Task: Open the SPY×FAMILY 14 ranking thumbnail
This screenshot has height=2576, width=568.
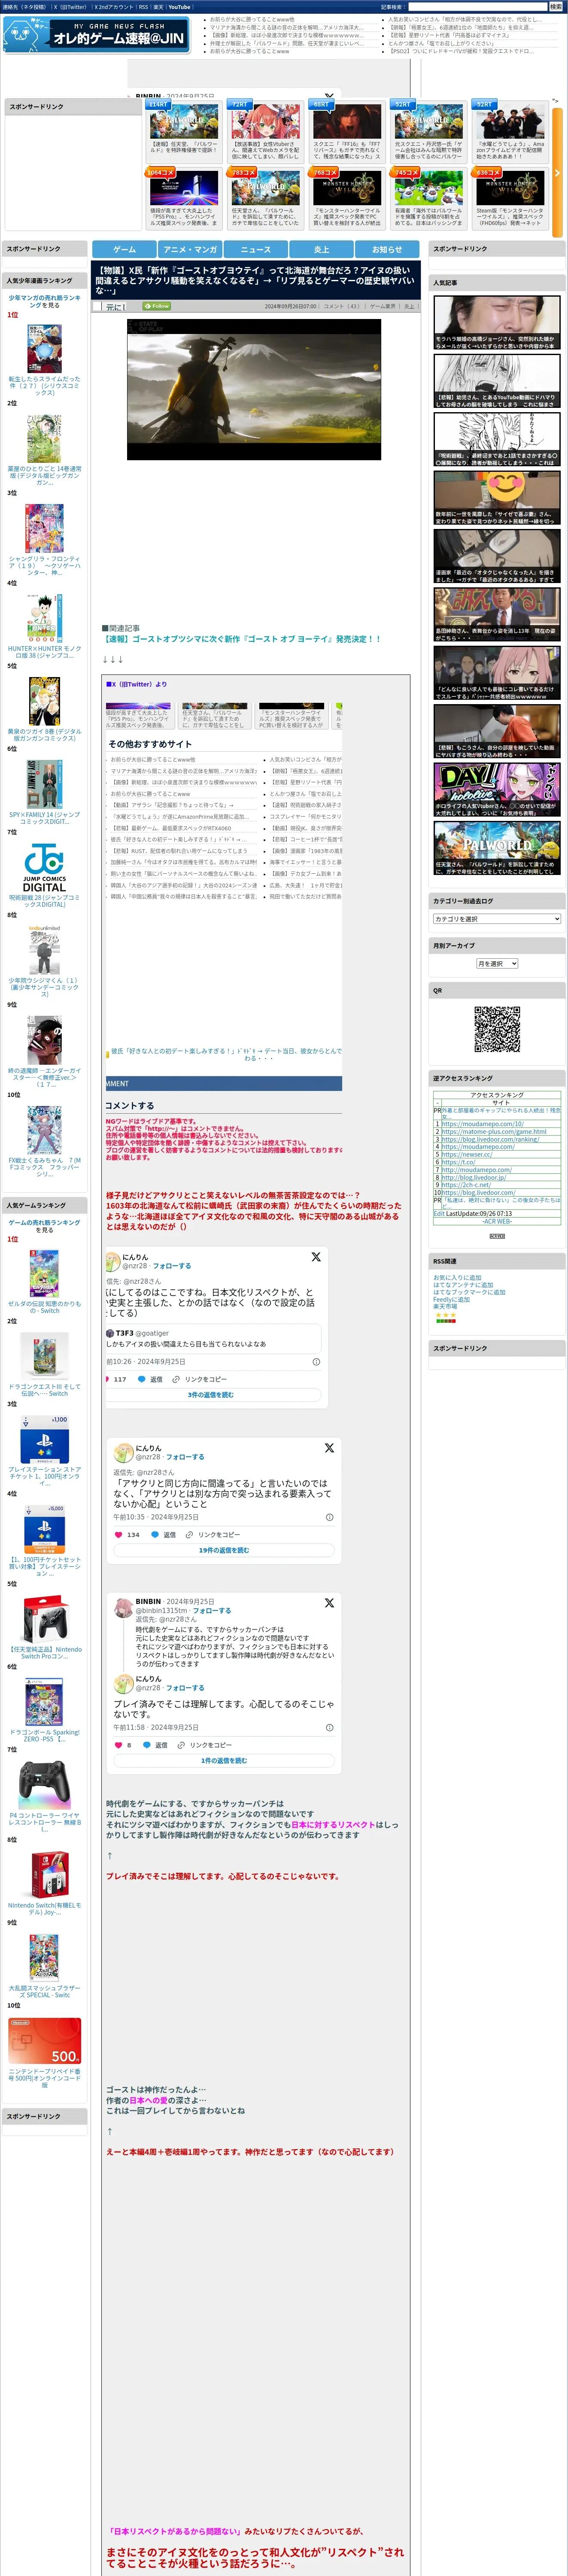Action: pos(44,784)
